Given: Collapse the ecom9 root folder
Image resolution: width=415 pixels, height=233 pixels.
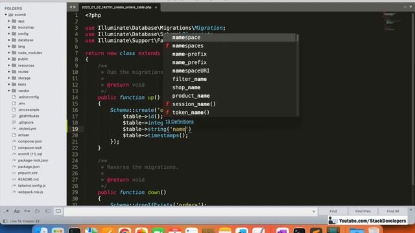Looking at the screenshot, I should 6,15.
